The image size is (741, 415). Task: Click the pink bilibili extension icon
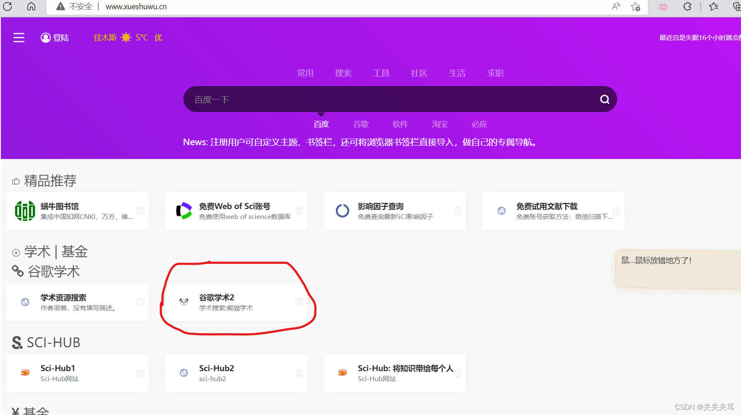(663, 7)
